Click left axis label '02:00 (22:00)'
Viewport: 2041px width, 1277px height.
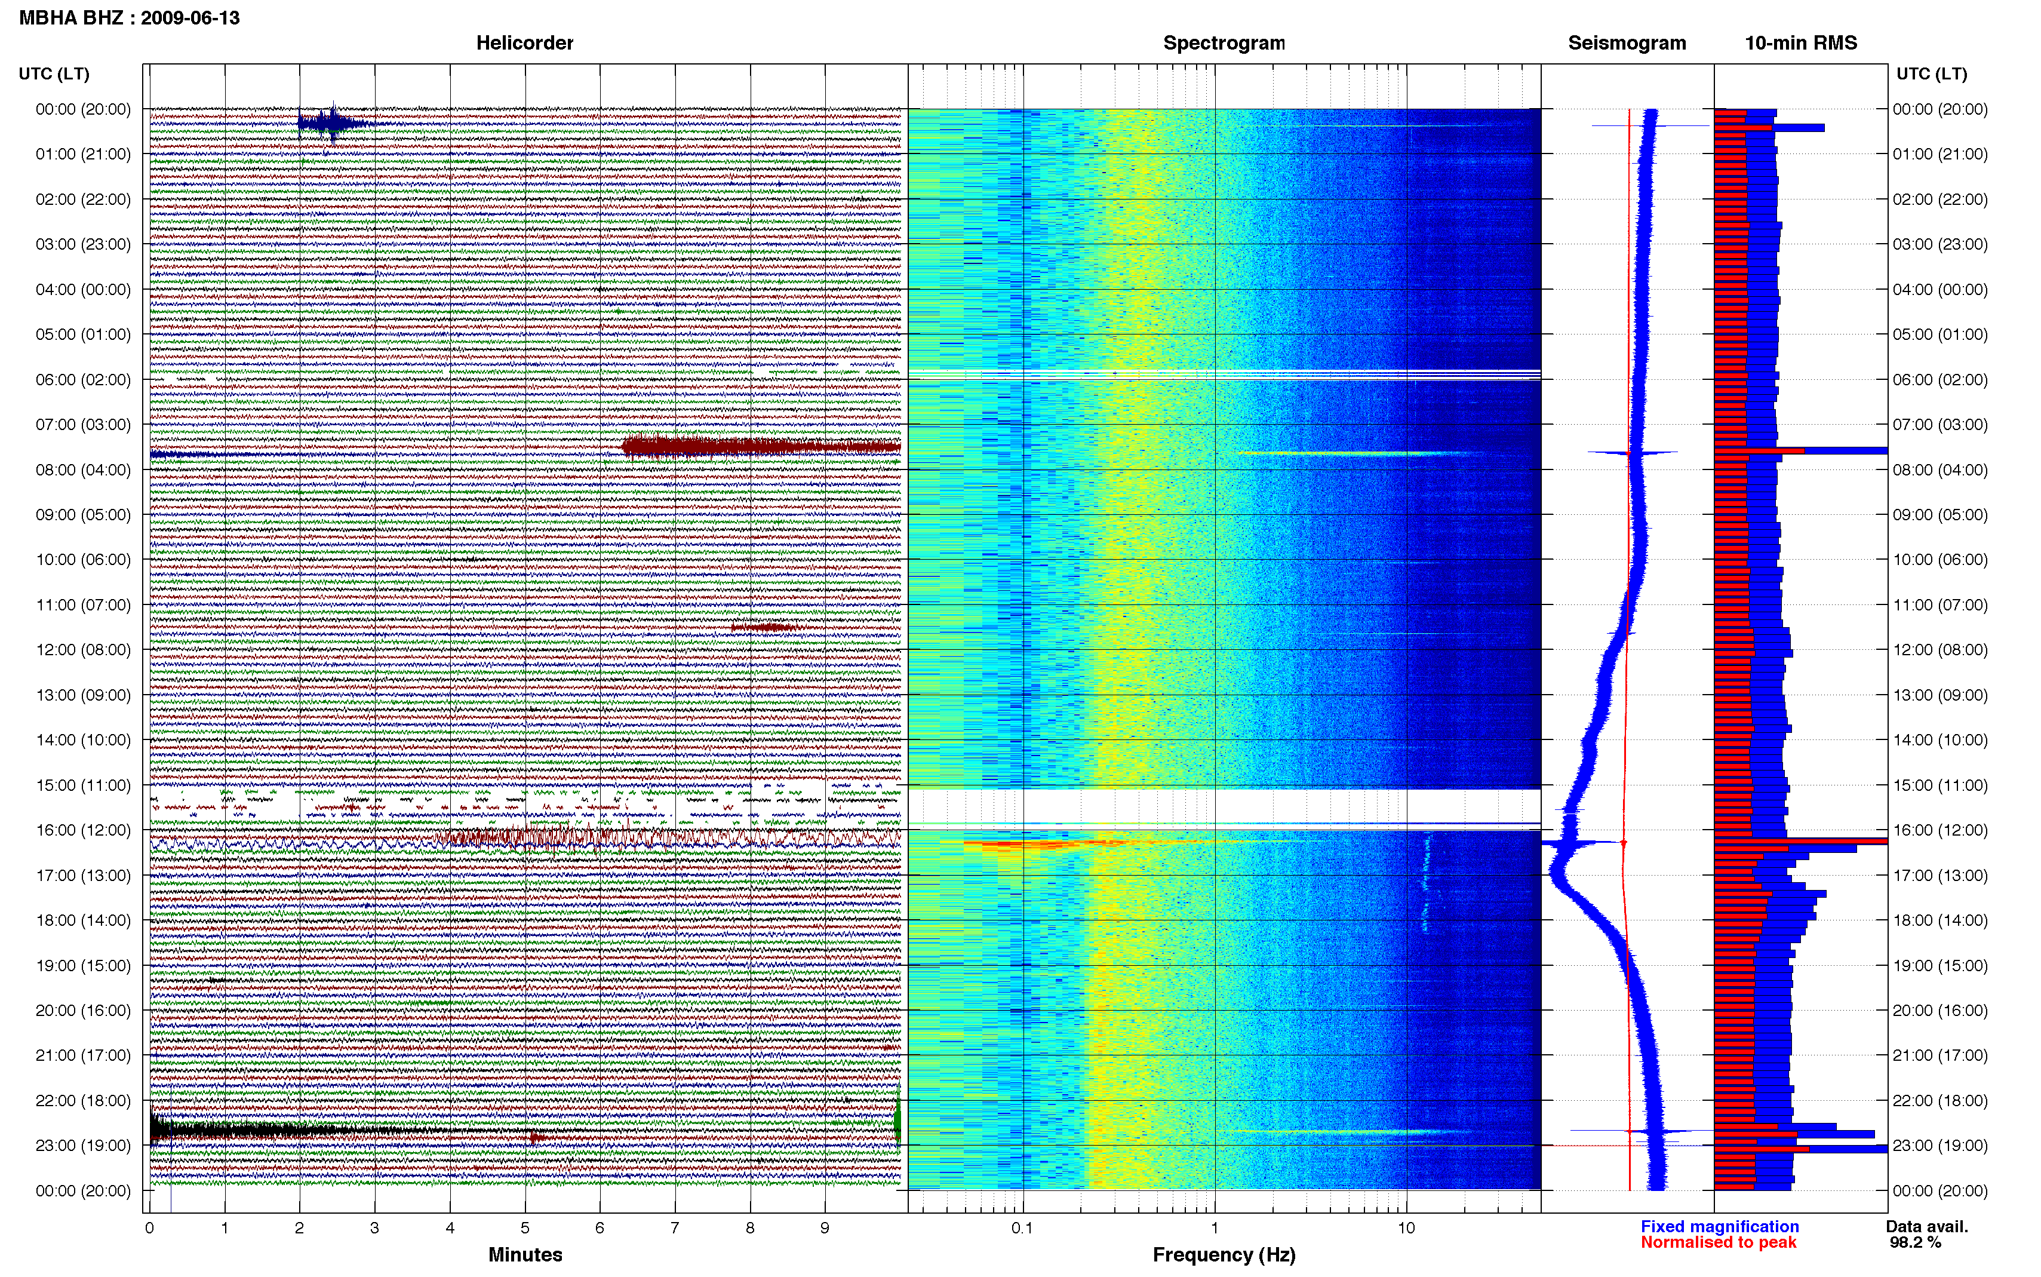(83, 199)
